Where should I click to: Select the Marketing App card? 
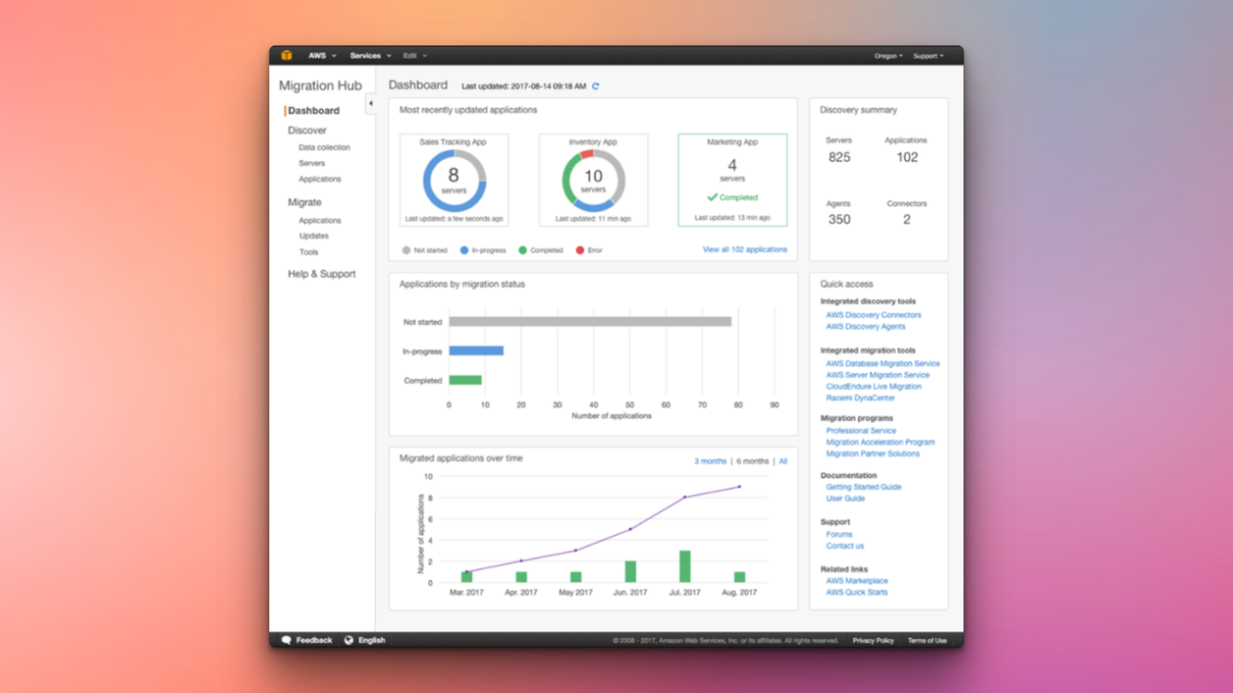(732, 177)
